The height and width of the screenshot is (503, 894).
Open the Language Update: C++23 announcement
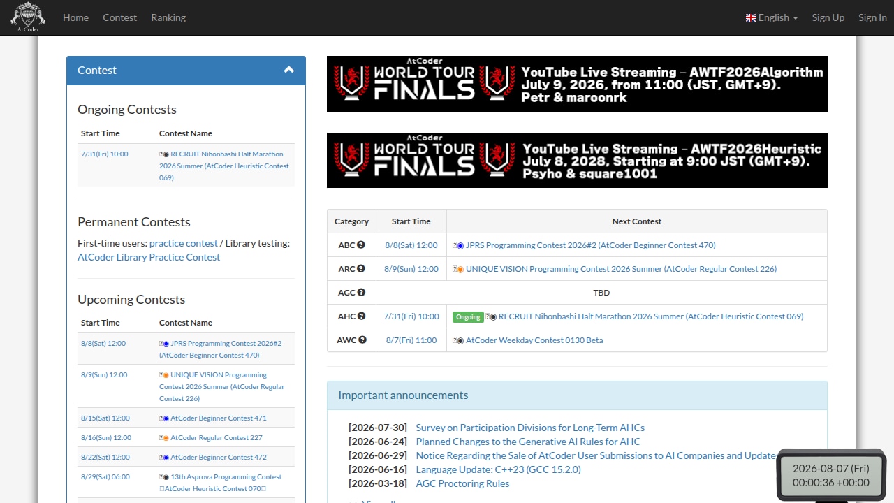pyautogui.click(x=498, y=469)
